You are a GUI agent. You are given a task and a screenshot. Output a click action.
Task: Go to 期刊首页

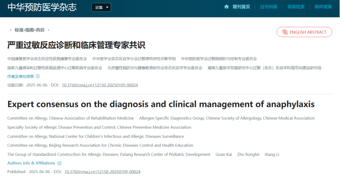(241, 7)
